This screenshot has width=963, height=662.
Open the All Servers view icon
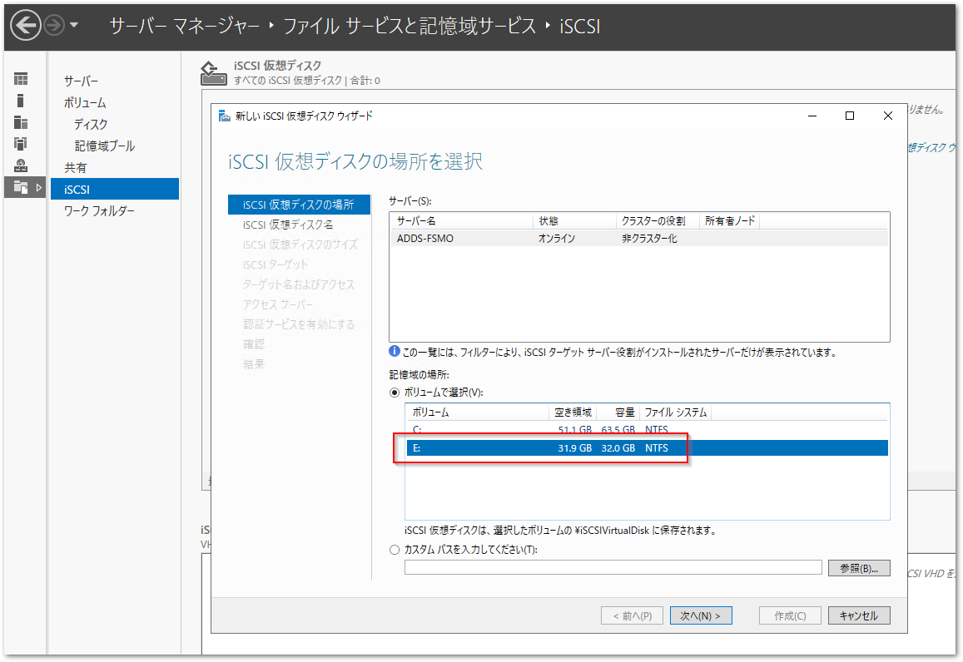click(x=21, y=123)
